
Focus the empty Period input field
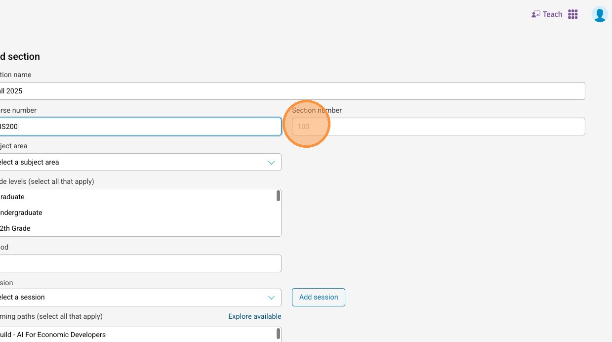tap(139, 263)
